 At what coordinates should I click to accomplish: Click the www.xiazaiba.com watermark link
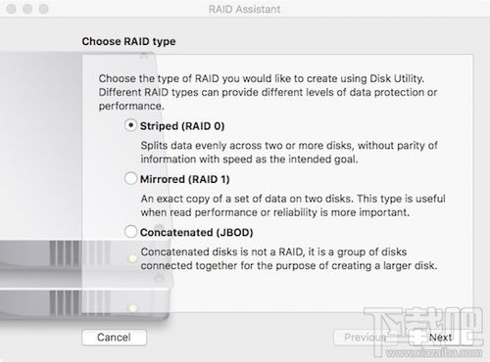[x=434, y=352]
